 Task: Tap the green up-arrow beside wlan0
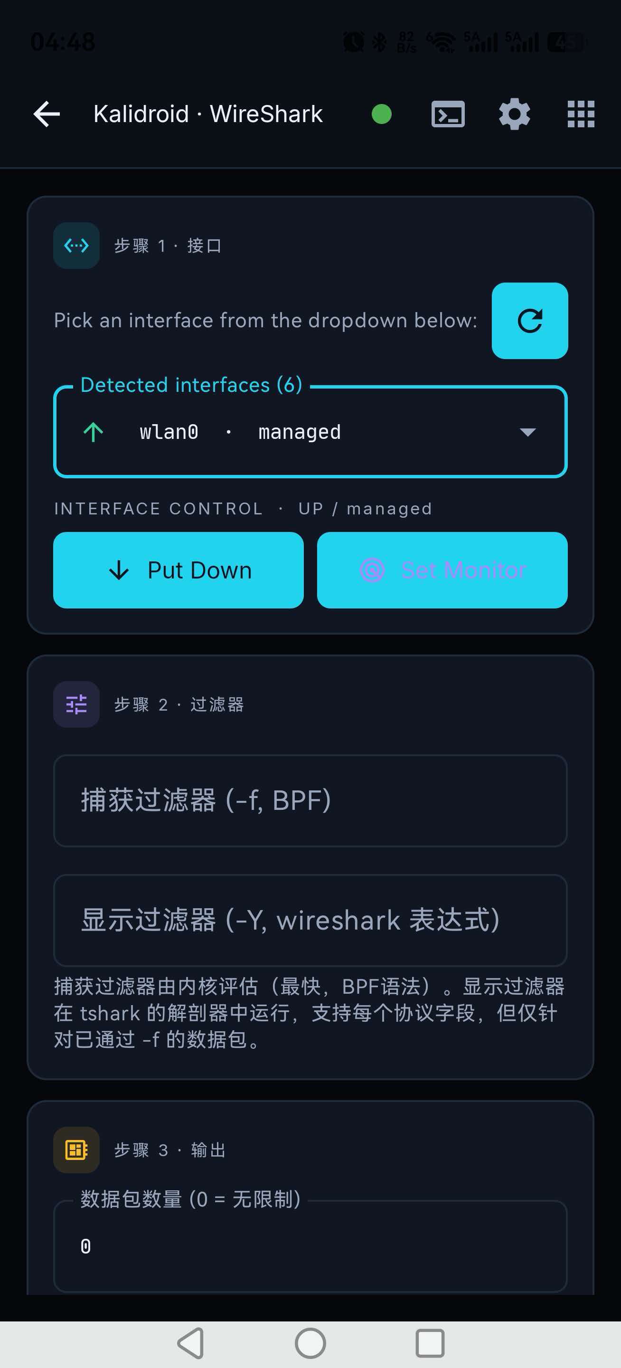click(x=94, y=432)
